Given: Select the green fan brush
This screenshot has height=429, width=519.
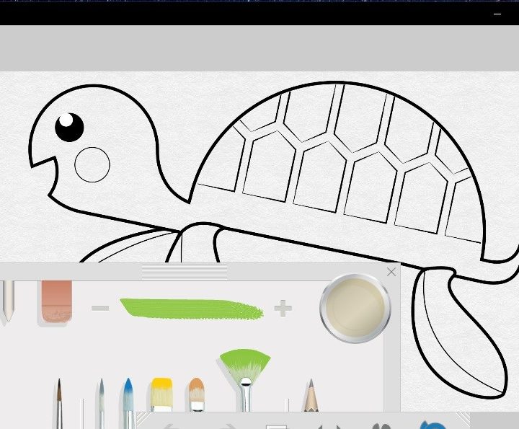Looking at the screenshot, I should [x=245, y=380].
